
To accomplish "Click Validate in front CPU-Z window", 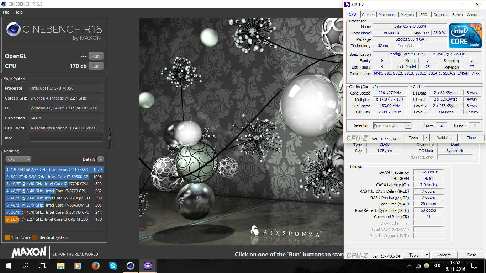I will 444,138.
